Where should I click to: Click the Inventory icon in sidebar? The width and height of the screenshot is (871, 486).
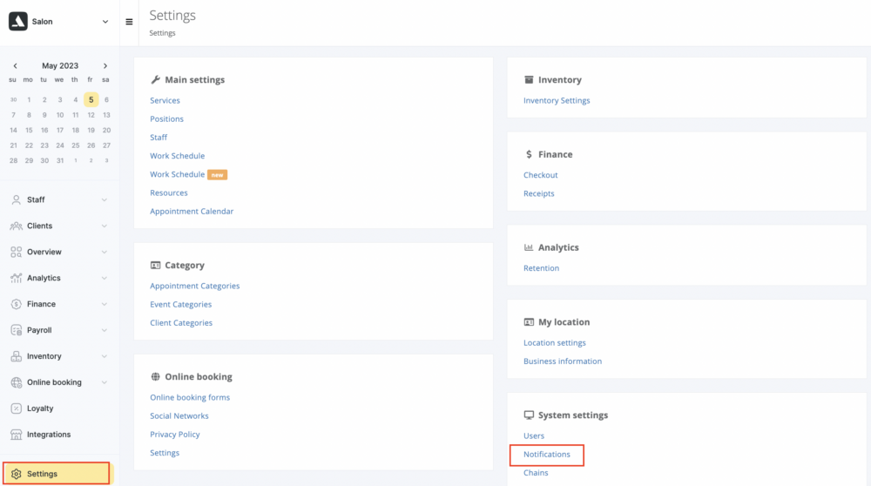click(16, 356)
